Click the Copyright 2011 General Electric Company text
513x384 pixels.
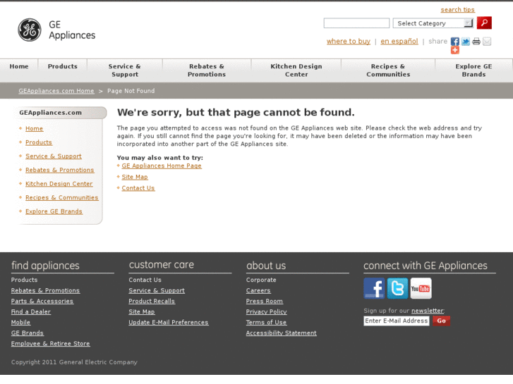[x=74, y=362]
